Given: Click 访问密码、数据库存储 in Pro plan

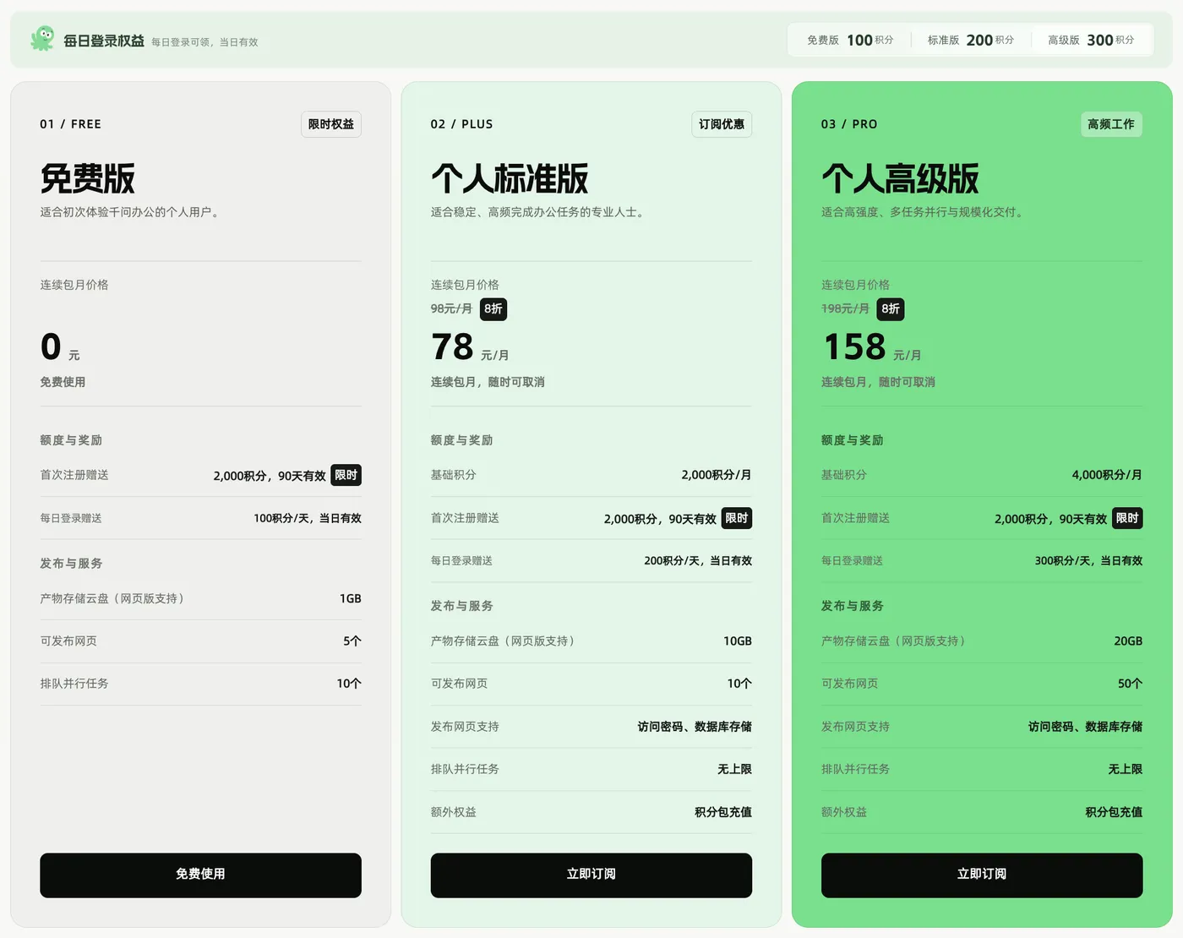Looking at the screenshot, I should 1085,727.
